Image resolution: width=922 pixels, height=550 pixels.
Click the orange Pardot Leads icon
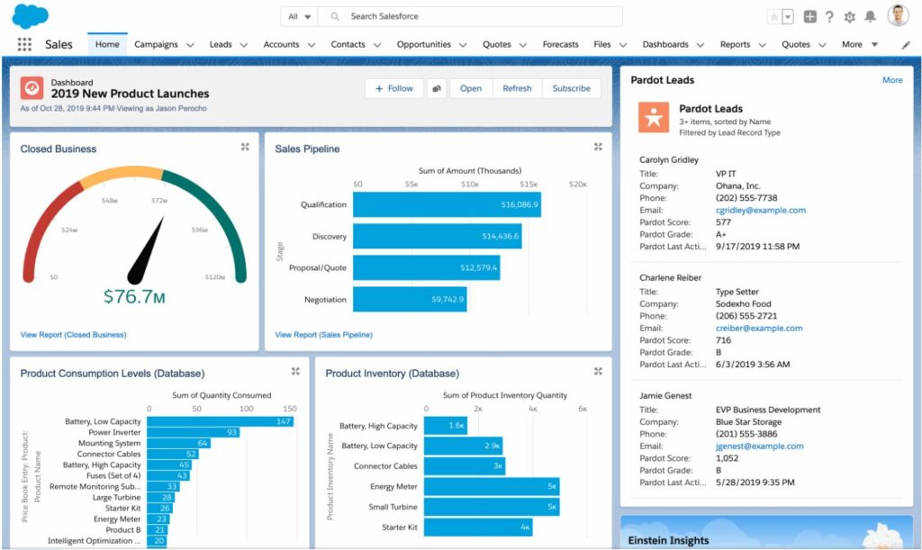pos(654,118)
